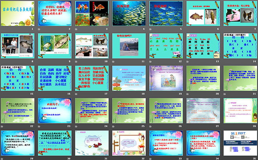The height and width of the screenshot is (160, 258).
Task: Select slide 1 title thumbnail with sunflower
Action: 18,14
